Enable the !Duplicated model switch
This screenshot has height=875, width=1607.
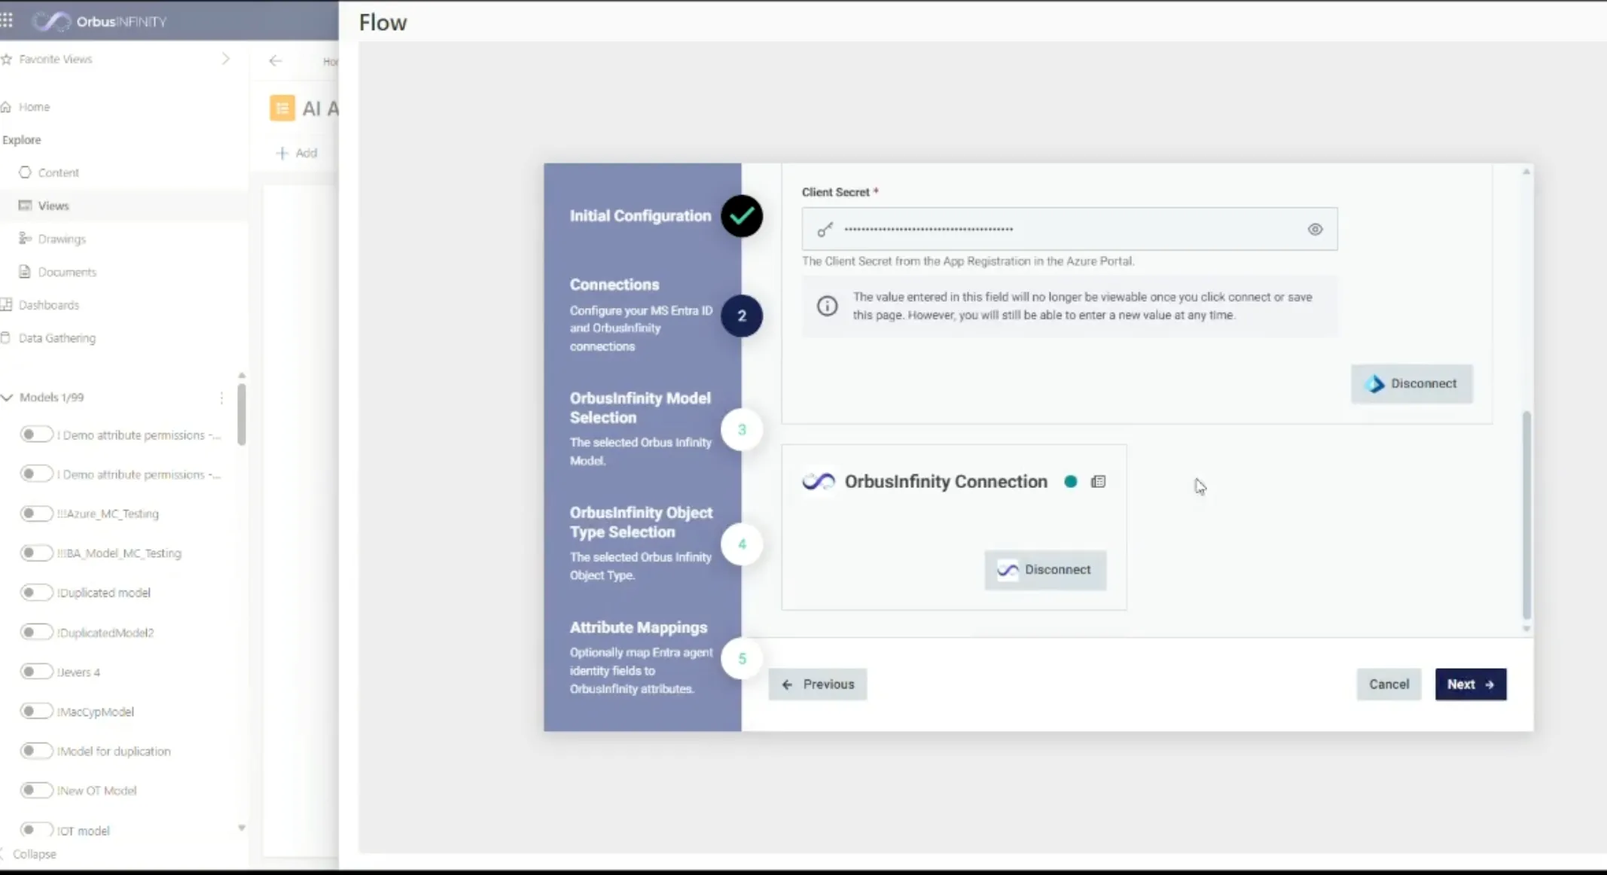tap(36, 593)
